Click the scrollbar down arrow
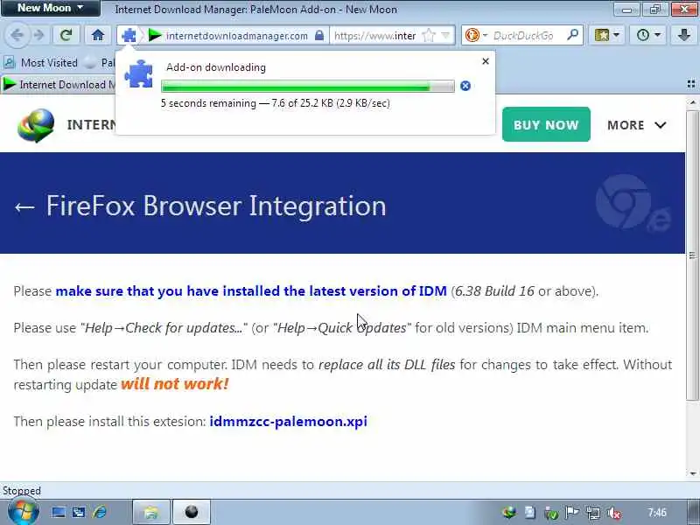This screenshot has width=700, height=525. coord(692,473)
